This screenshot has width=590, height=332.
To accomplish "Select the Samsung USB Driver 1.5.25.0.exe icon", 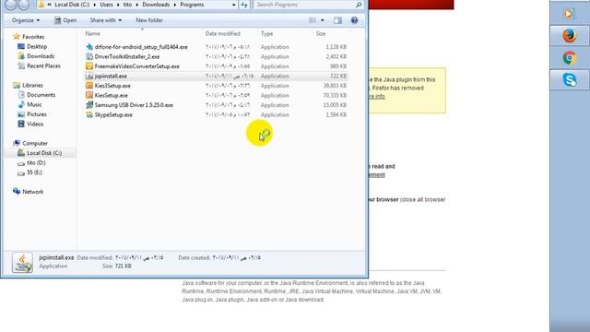I will click(89, 105).
